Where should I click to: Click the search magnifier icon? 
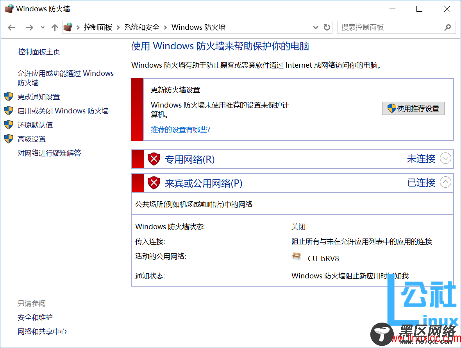click(x=447, y=28)
